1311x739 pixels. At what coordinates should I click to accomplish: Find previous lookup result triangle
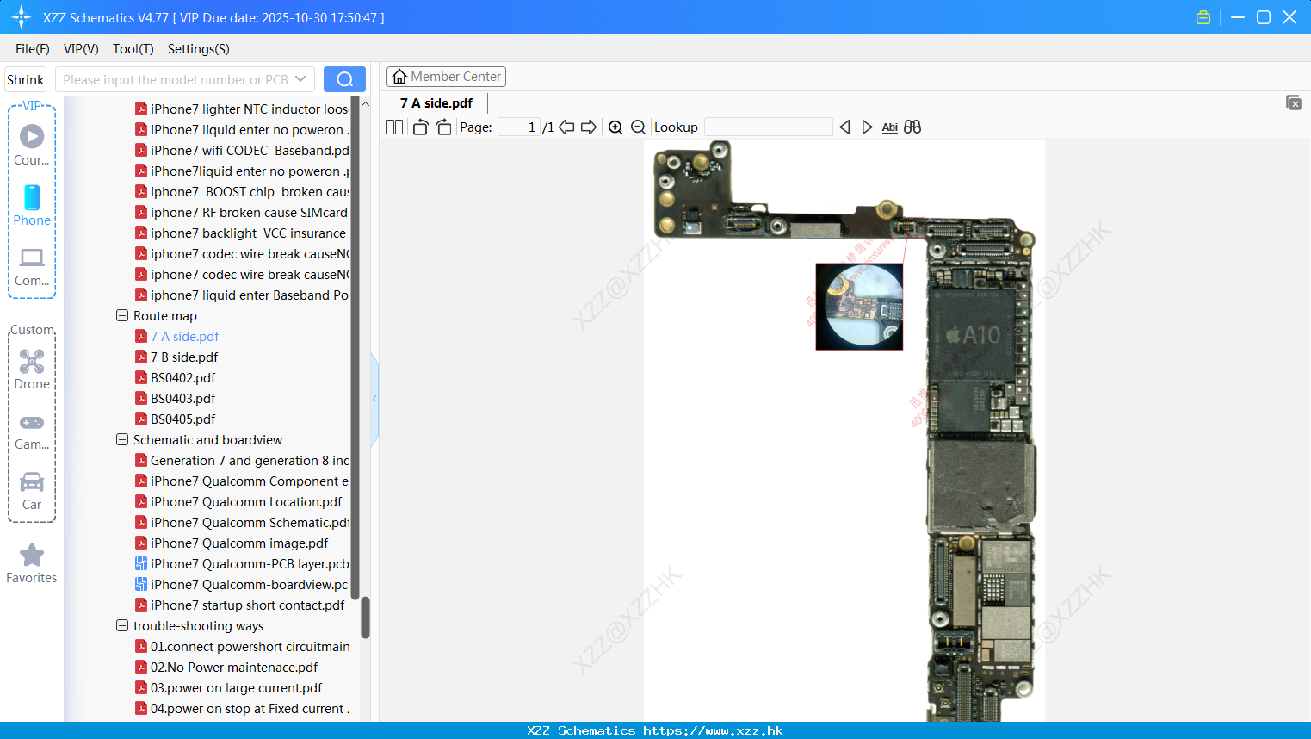(x=844, y=127)
